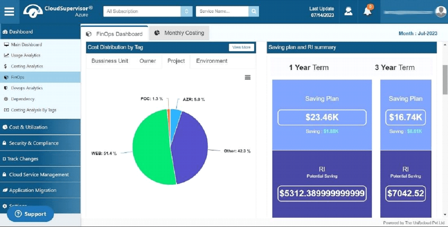The width and height of the screenshot is (448, 227).
Task: Select the Project tag tab
Action: pos(176,61)
